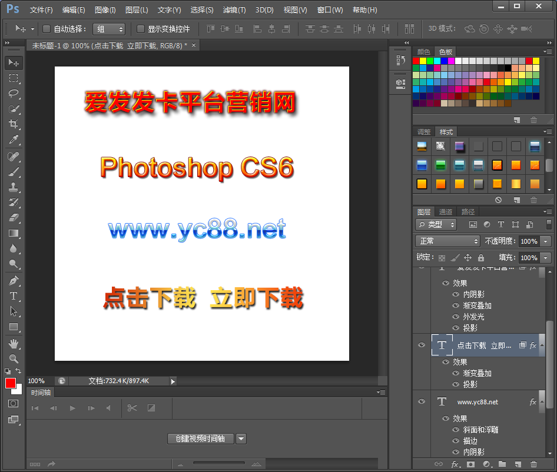Hide the www.yc88.net text layer
The width and height of the screenshot is (557, 472).
coord(422,402)
